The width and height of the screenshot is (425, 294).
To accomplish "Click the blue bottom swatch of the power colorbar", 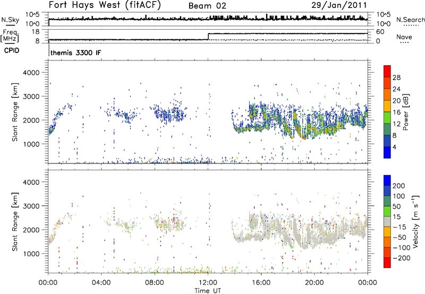I will click(x=387, y=152).
